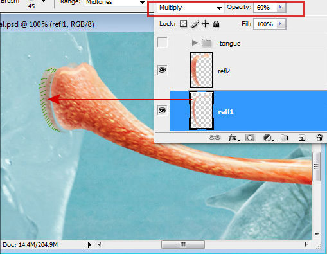Click the link layers icon
This screenshot has width=327, height=254.
(215, 138)
